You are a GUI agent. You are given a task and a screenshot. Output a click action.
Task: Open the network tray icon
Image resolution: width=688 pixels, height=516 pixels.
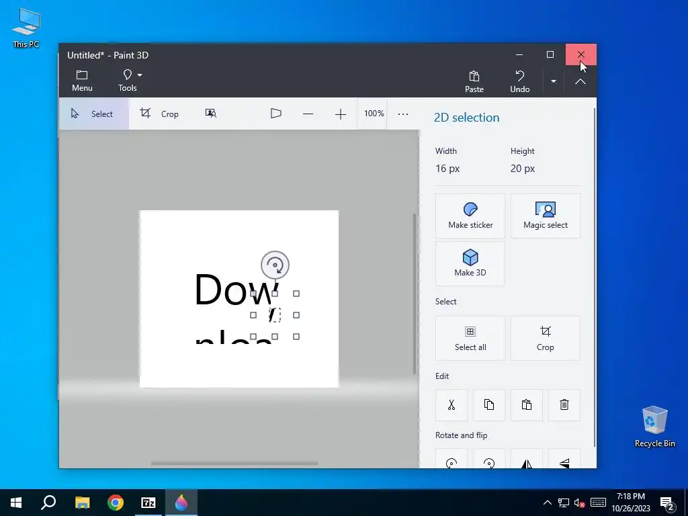tap(564, 503)
